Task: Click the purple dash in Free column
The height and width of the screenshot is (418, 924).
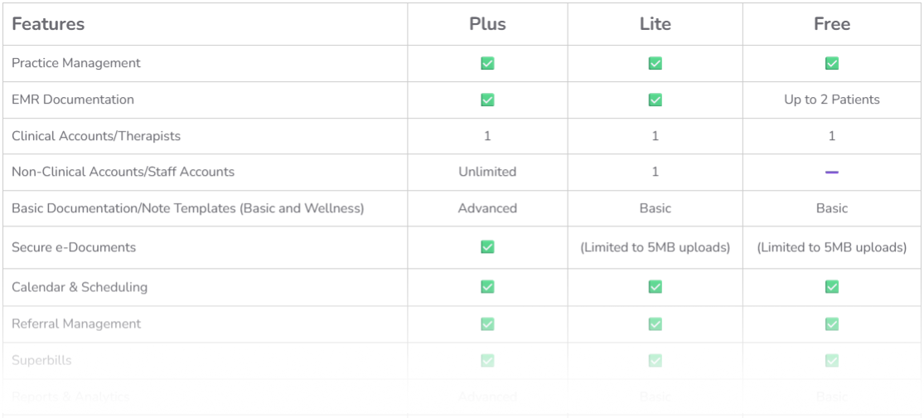Action: tap(832, 173)
